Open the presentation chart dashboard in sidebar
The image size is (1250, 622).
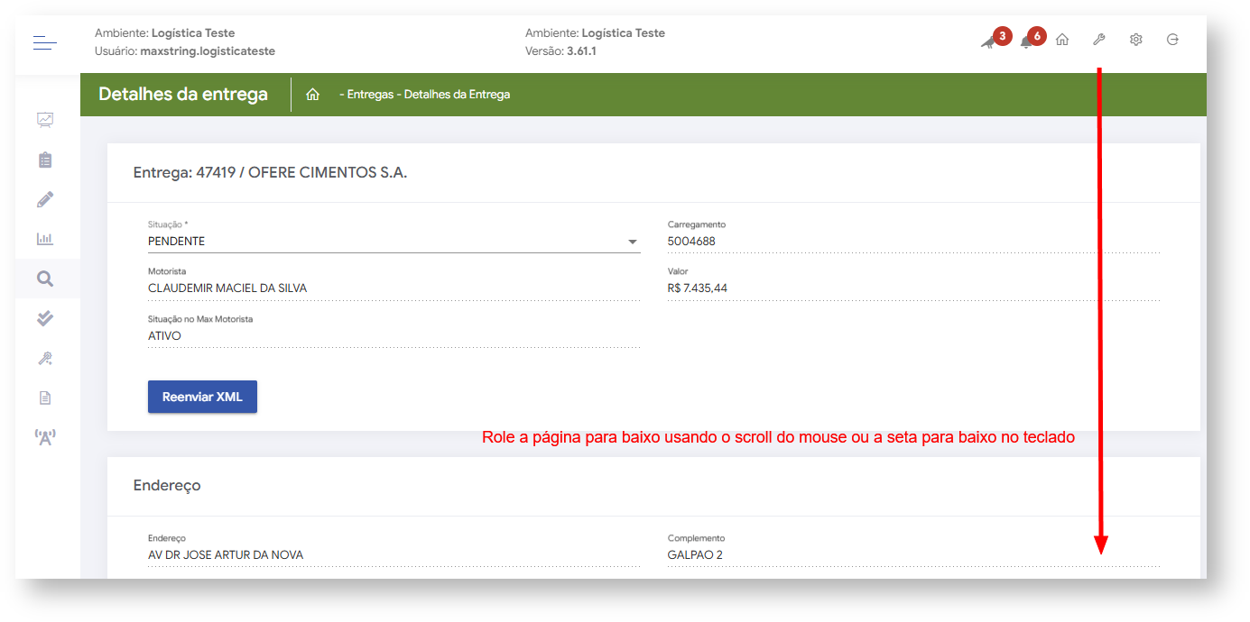[45, 119]
